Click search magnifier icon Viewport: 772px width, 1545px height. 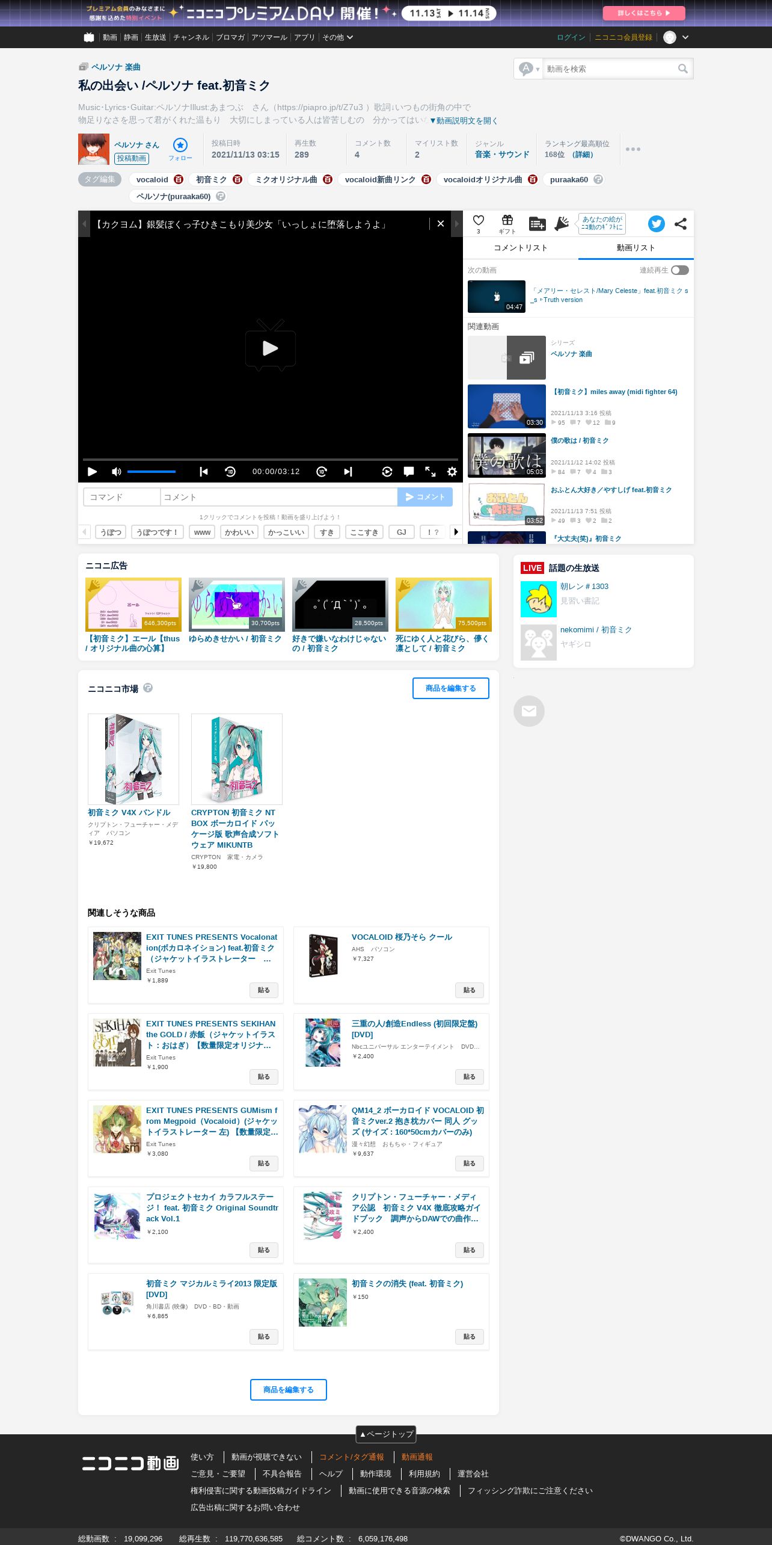click(683, 69)
